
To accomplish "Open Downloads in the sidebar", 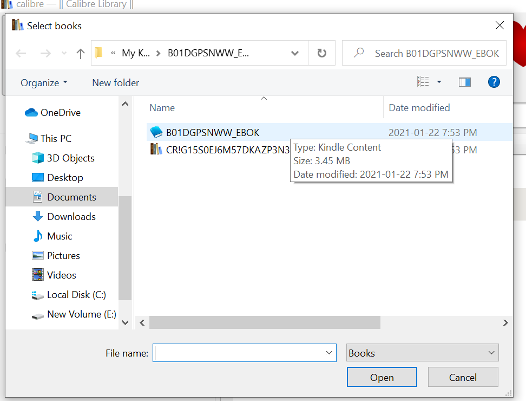I will tap(71, 216).
